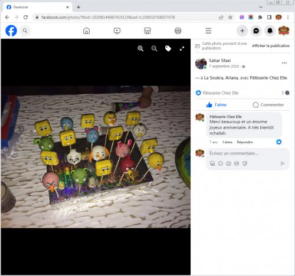
Task: Open the purple browser extension icon
Action: click(242, 17)
